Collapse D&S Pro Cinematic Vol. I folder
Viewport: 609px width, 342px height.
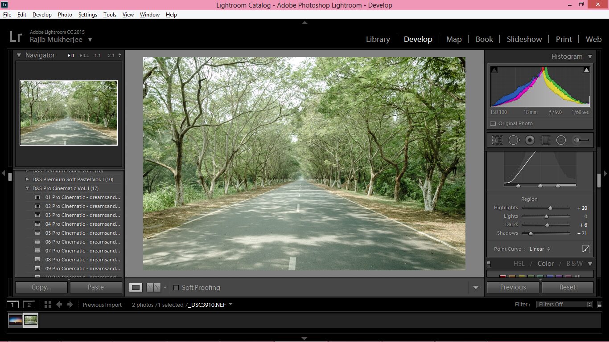(x=27, y=188)
